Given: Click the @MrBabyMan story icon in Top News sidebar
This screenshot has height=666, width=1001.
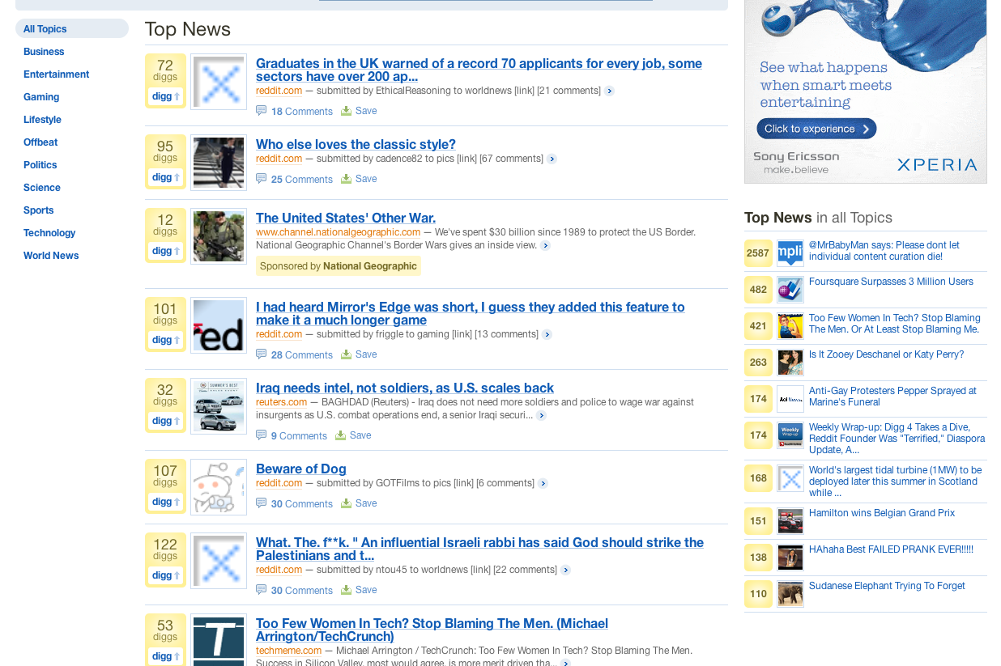Looking at the screenshot, I should coord(790,253).
